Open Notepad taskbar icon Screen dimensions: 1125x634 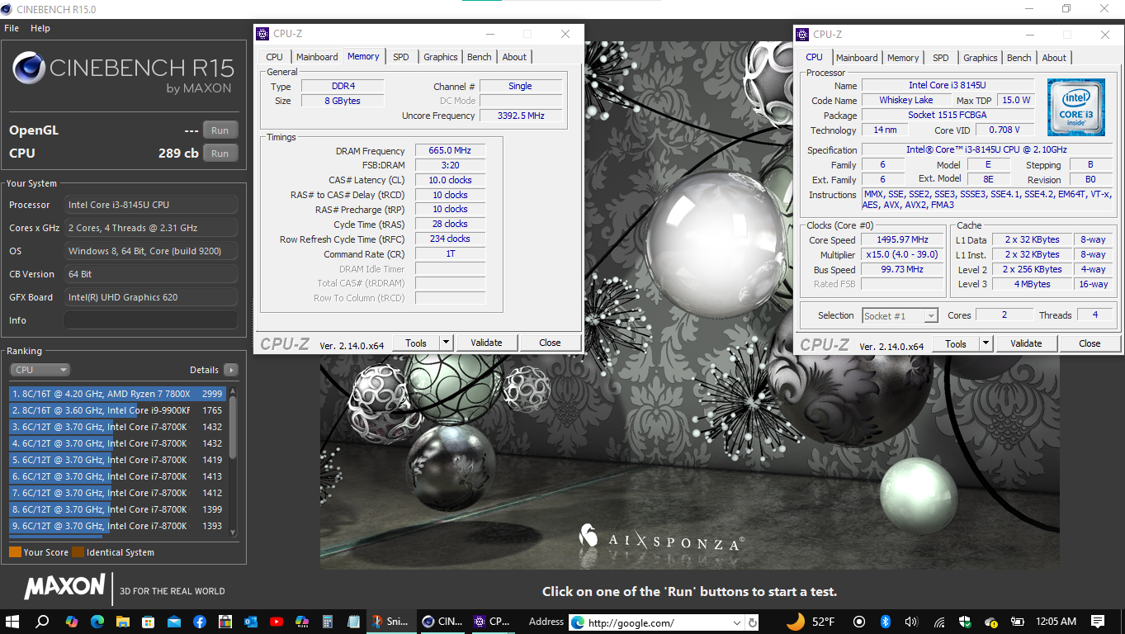[x=353, y=622]
